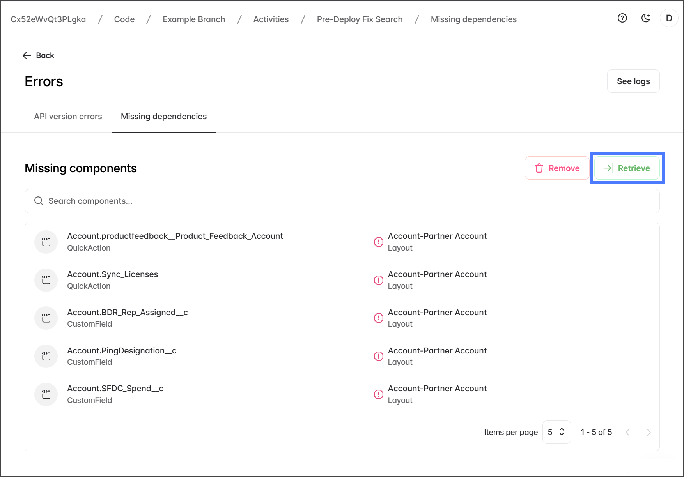
Task: Click the Remove button
Action: click(x=556, y=168)
